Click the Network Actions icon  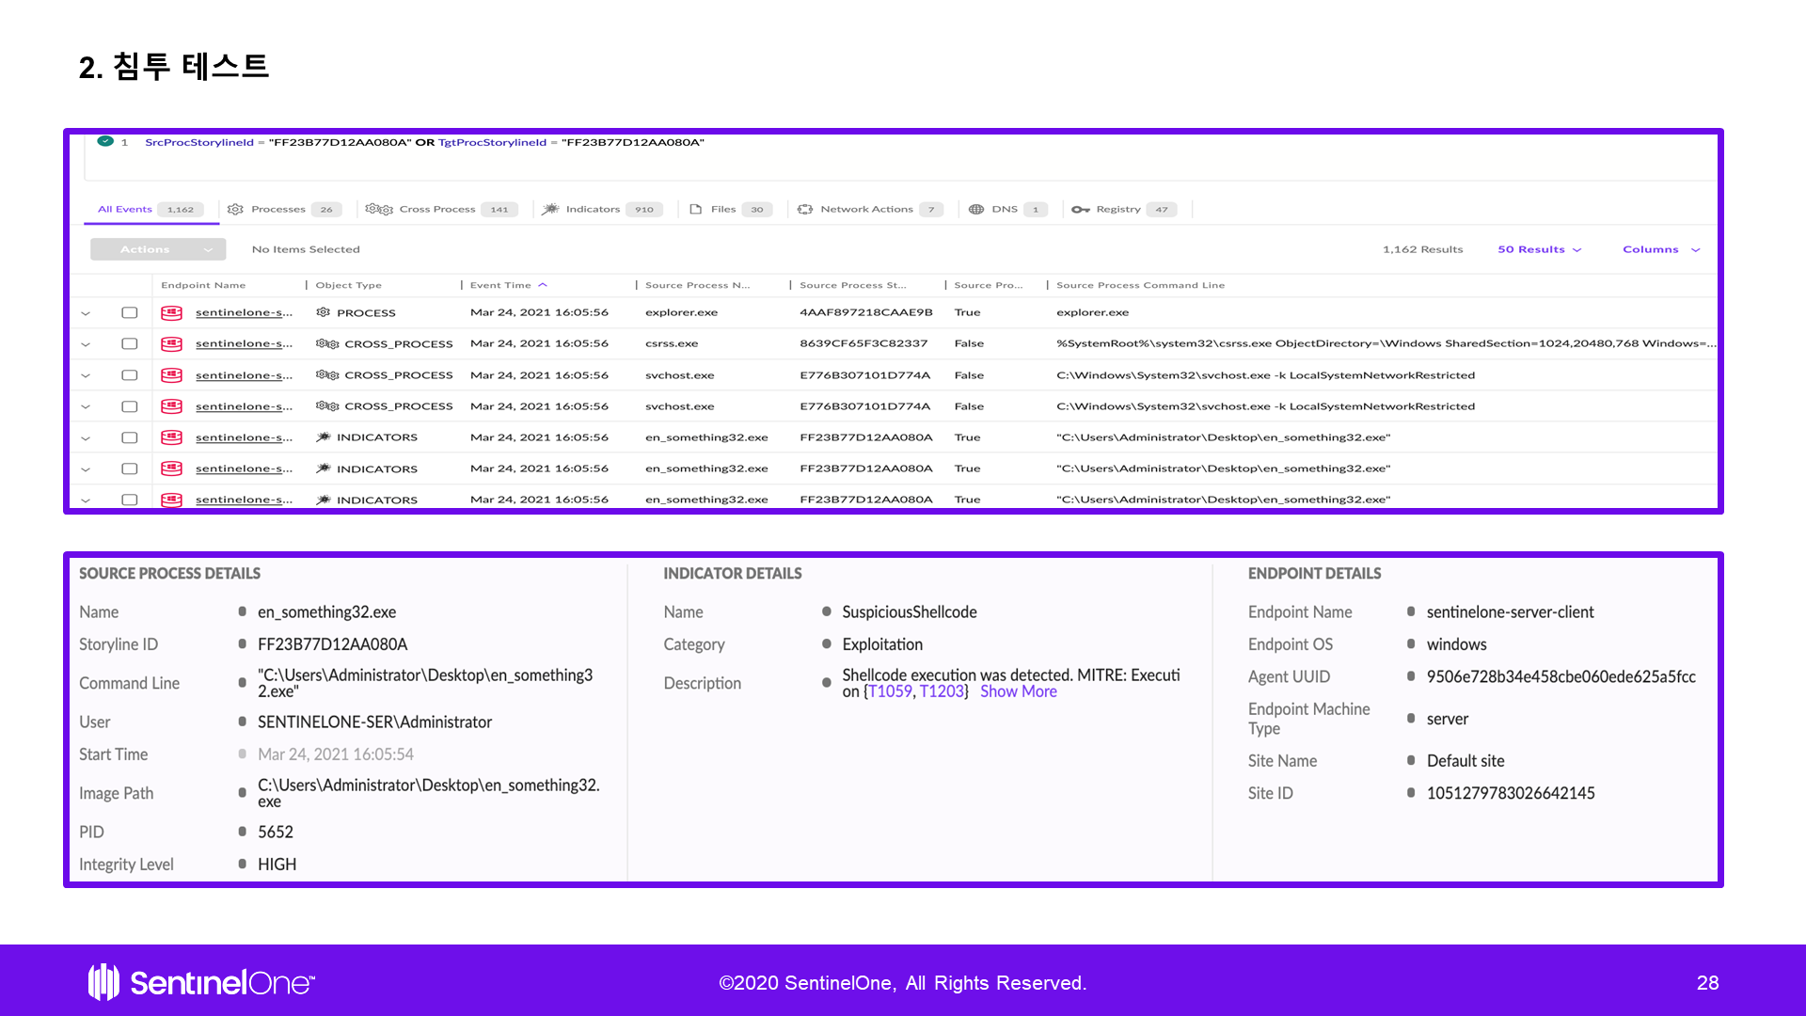click(805, 209)
